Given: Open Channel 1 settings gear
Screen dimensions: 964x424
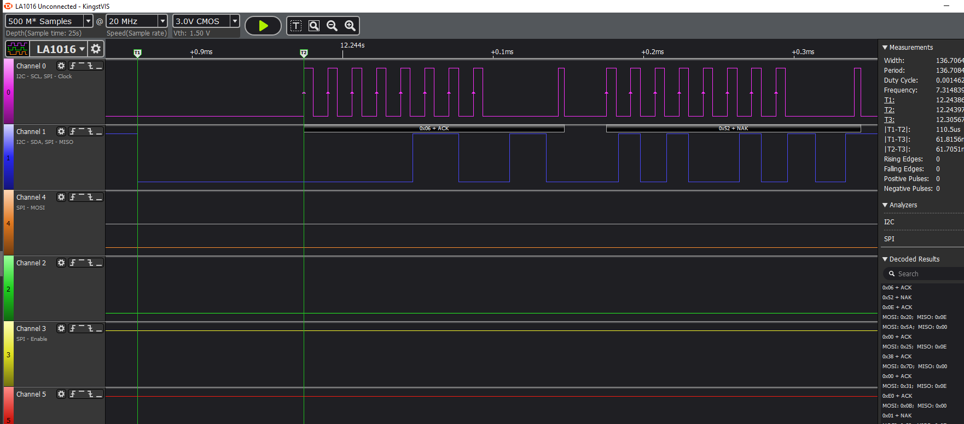Looking at the screenshot, I should (61, 131).
